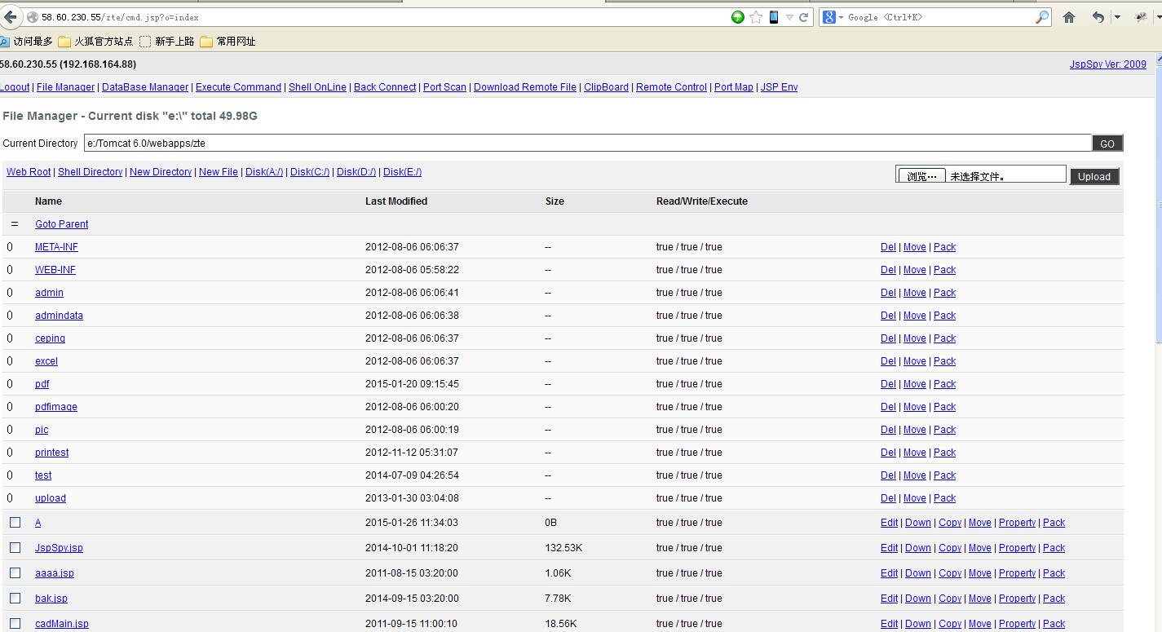This screenshot has width=1162, height=632.
Task: Go back with the browser back arrow
Action: (10, 16)
